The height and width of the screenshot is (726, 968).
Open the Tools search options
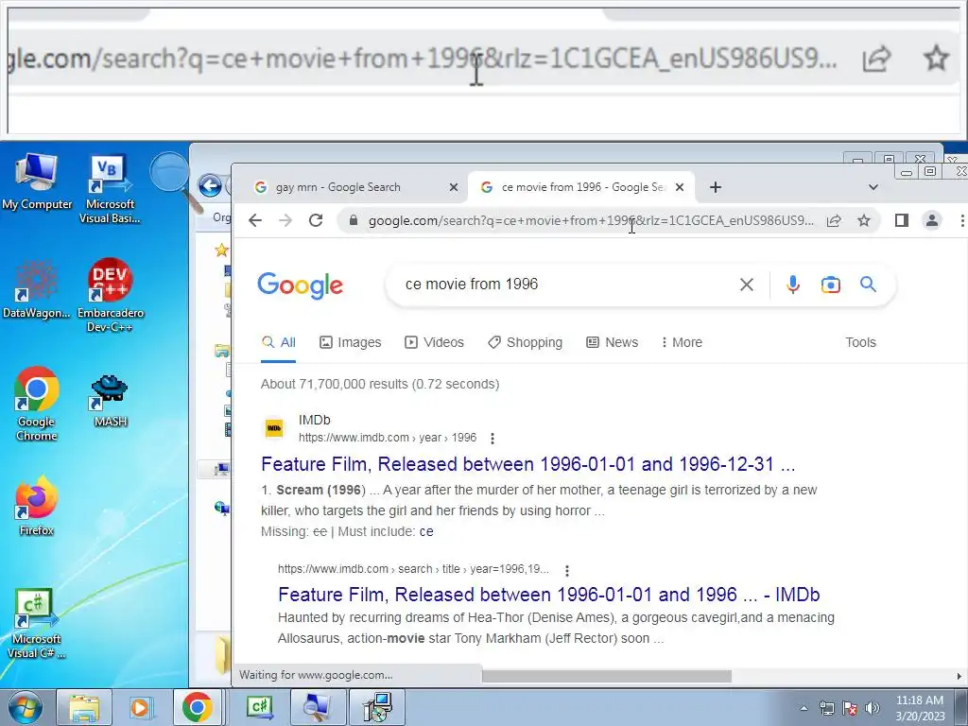tap(860, 342)
